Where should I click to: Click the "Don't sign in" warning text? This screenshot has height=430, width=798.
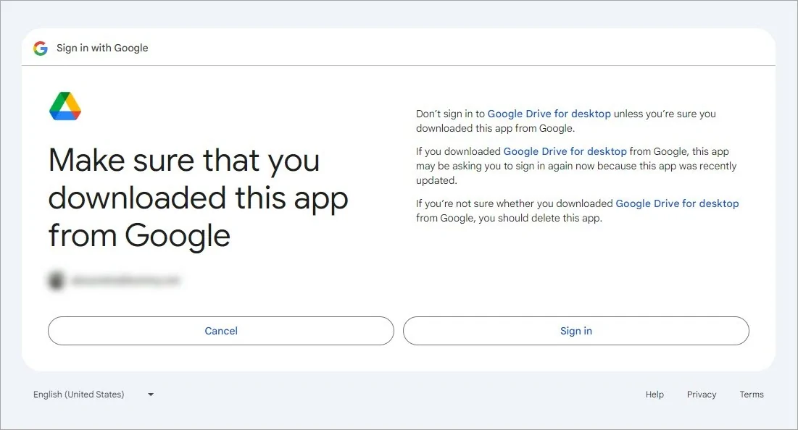(565, 121)
